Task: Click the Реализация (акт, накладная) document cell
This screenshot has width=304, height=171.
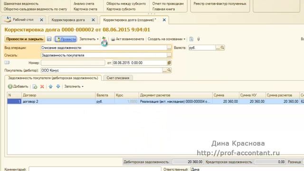Action: pos(175,101)
